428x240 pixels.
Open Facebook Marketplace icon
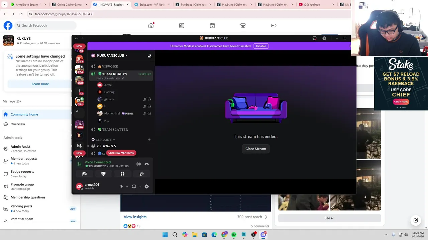click(x=243, y=26)
